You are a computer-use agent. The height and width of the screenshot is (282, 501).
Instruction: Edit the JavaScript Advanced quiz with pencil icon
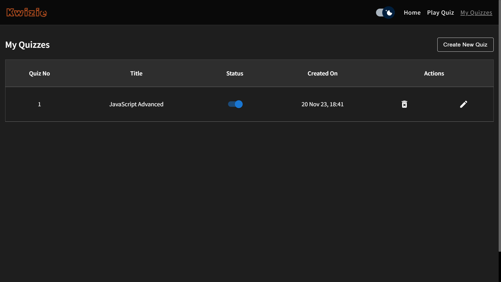point(463,104)
